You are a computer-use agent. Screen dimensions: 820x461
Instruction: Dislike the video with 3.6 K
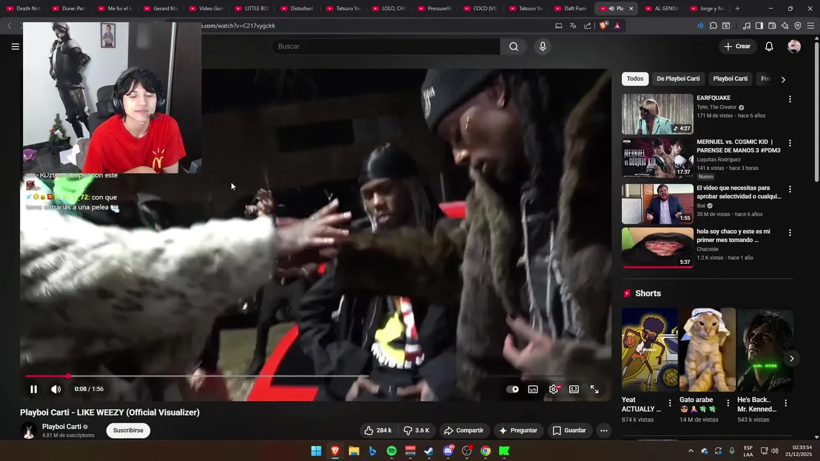point(416,430)
